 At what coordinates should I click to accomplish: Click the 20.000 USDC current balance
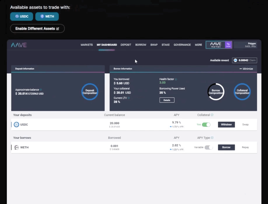[x=114, y=123]
